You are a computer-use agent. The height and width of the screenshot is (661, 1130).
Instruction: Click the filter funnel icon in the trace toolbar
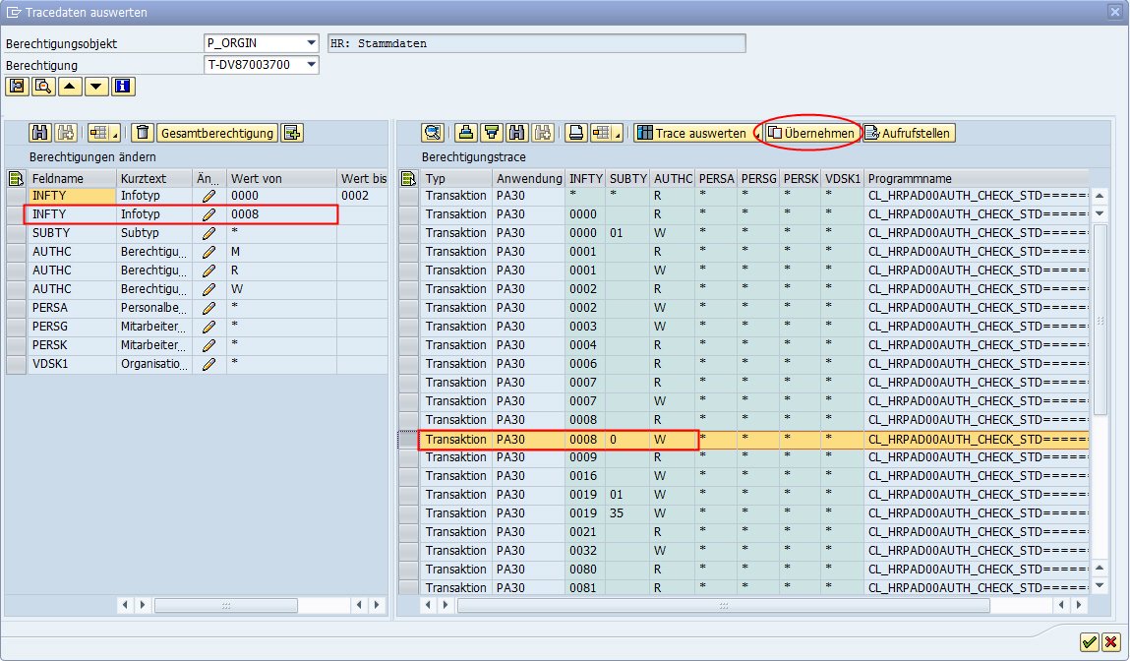[492, 133]
